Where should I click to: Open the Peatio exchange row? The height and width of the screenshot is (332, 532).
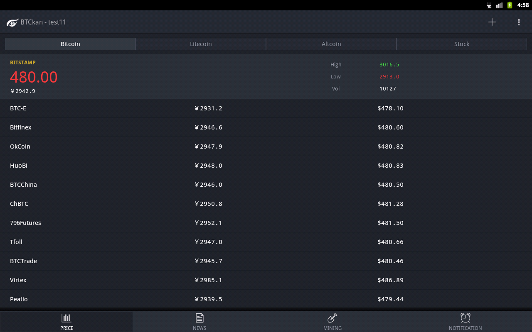point(266,299)
